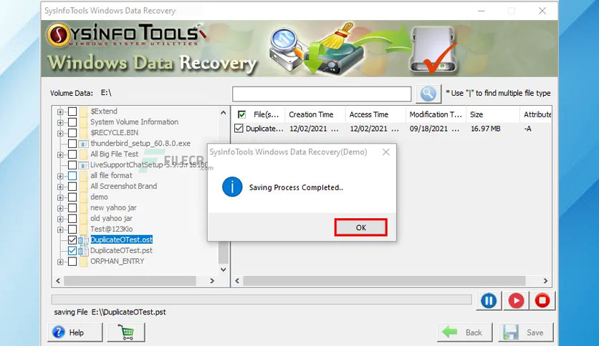Click the file list scroll right arrow
599x346 pixels.
545,281
